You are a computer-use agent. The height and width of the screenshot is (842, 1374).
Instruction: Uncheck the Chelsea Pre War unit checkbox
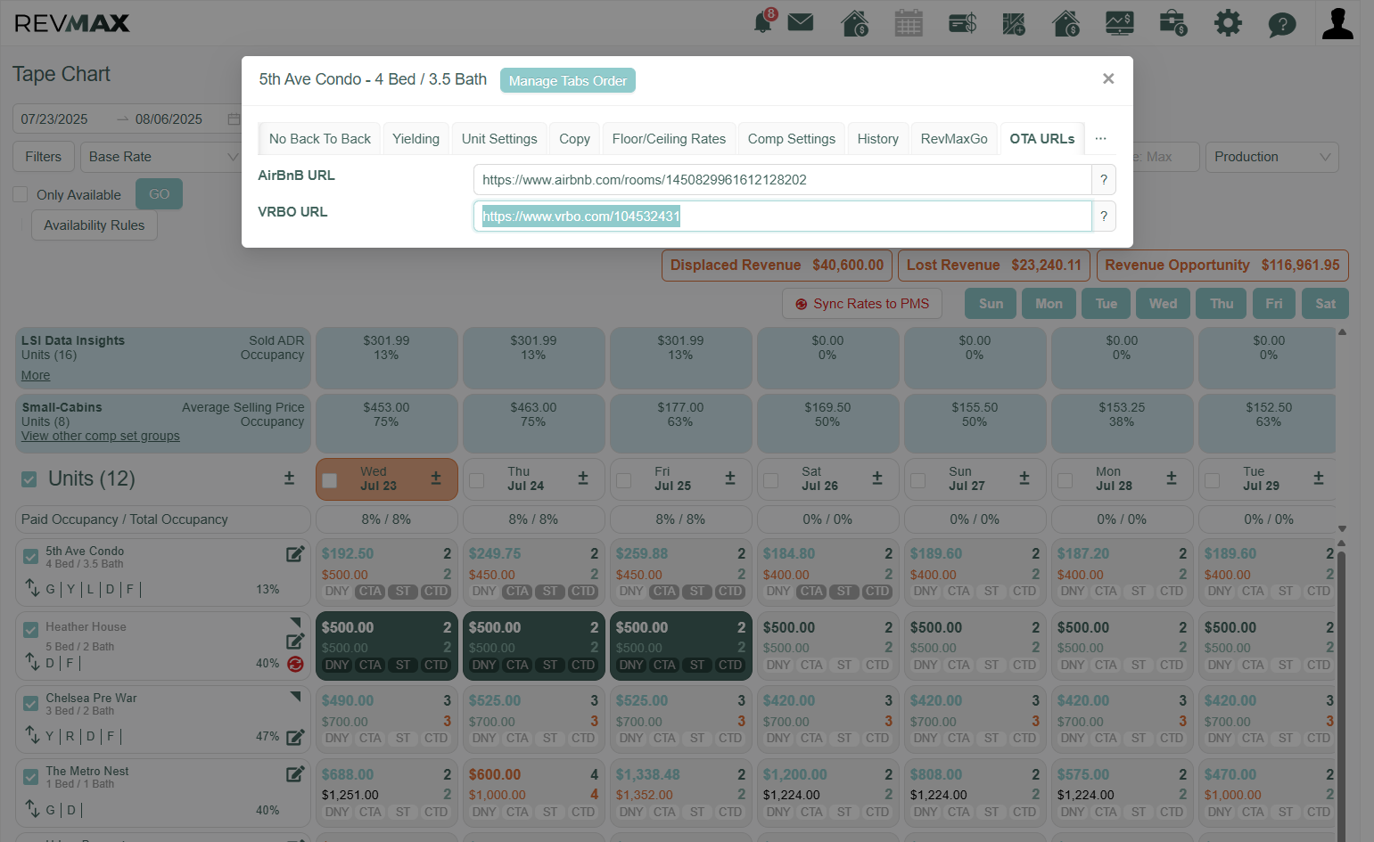click(31, 703)
